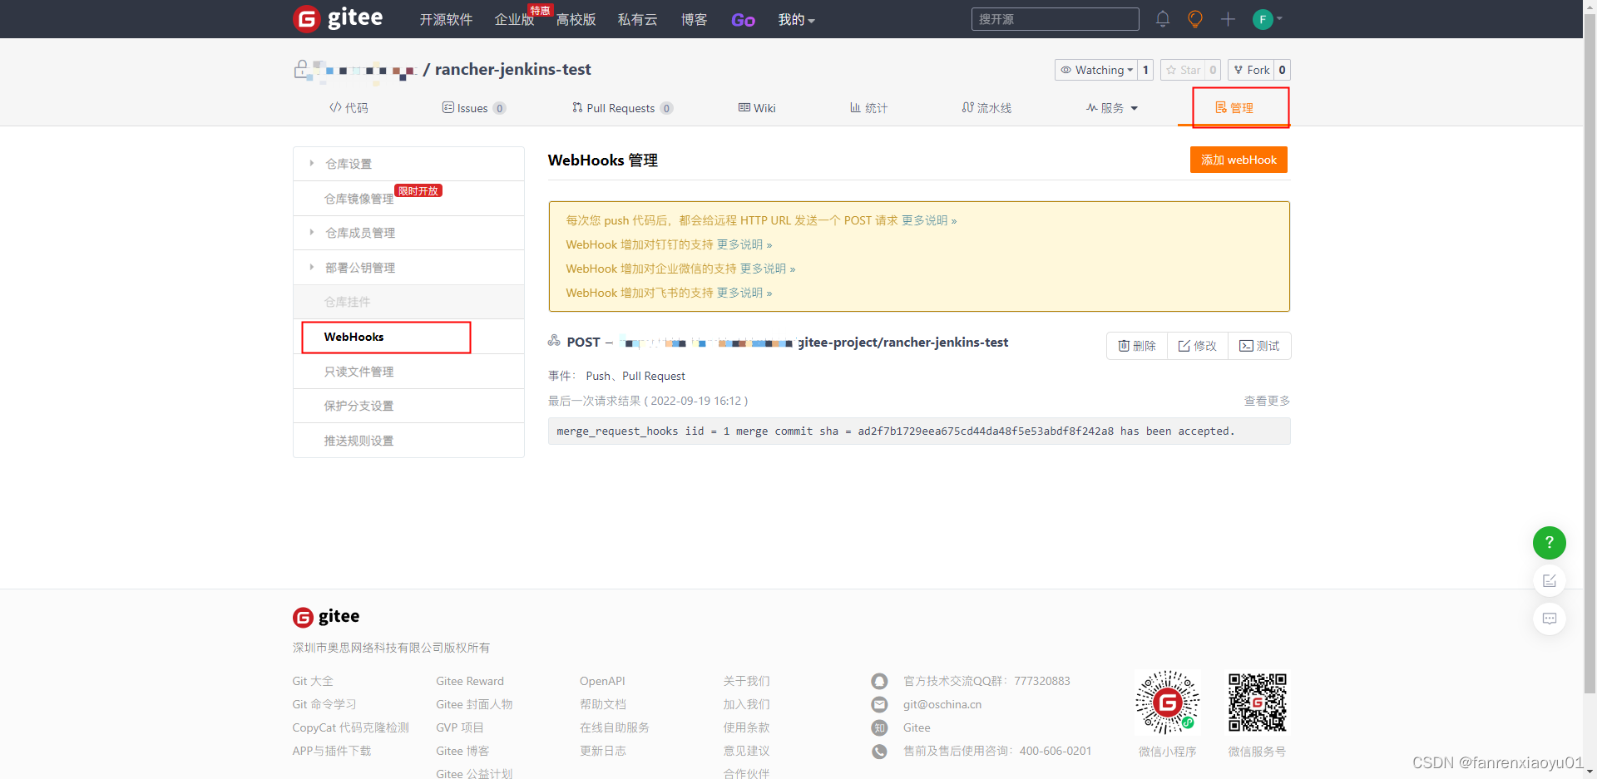Click the 添加 webHook button
1597x779 pixels.
click(1239, 160)
